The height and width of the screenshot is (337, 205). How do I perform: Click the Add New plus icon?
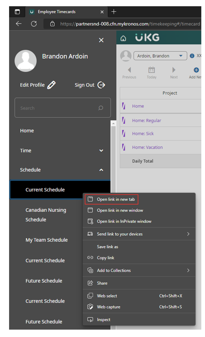tap(196, 70)
